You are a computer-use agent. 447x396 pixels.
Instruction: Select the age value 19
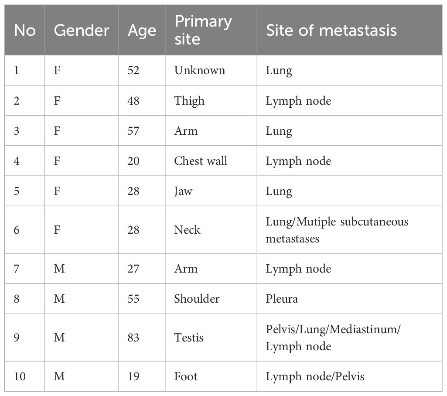click(134, 376)
